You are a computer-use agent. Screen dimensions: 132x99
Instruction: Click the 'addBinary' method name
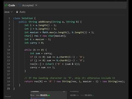(45, 22)
